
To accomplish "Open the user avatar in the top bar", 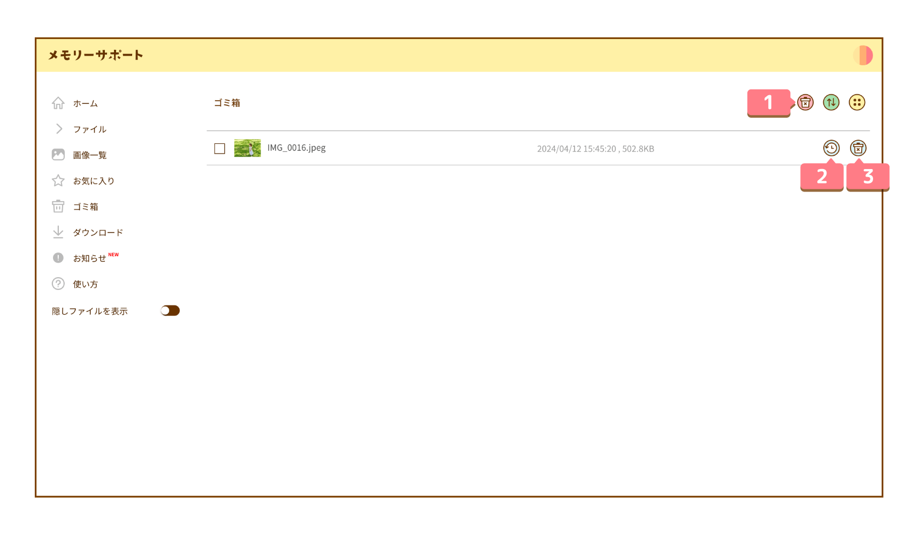I will tap(863, 55).
